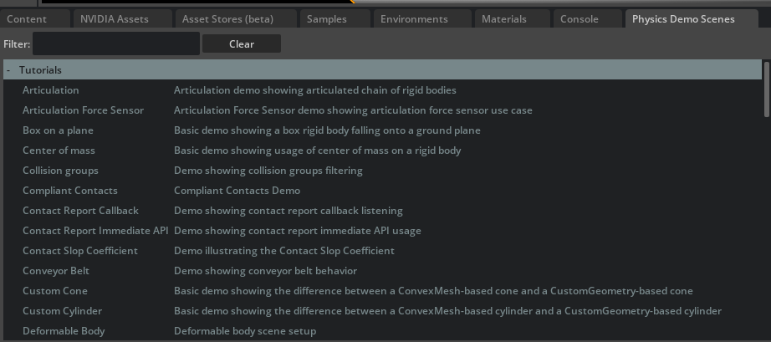
Task: Focus the Filter text field
Action: click(116, 43)
